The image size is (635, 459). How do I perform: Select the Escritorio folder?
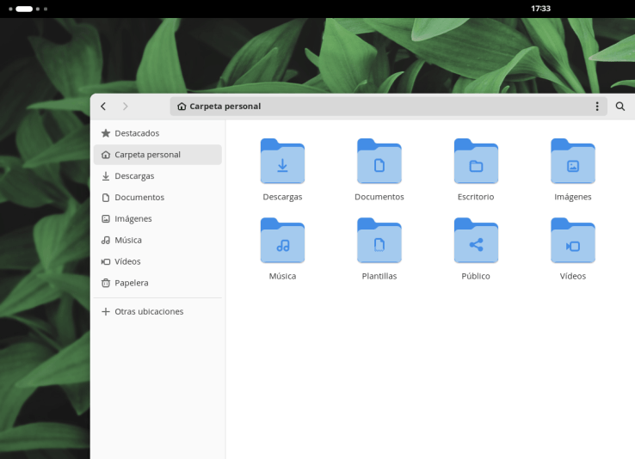476,162
